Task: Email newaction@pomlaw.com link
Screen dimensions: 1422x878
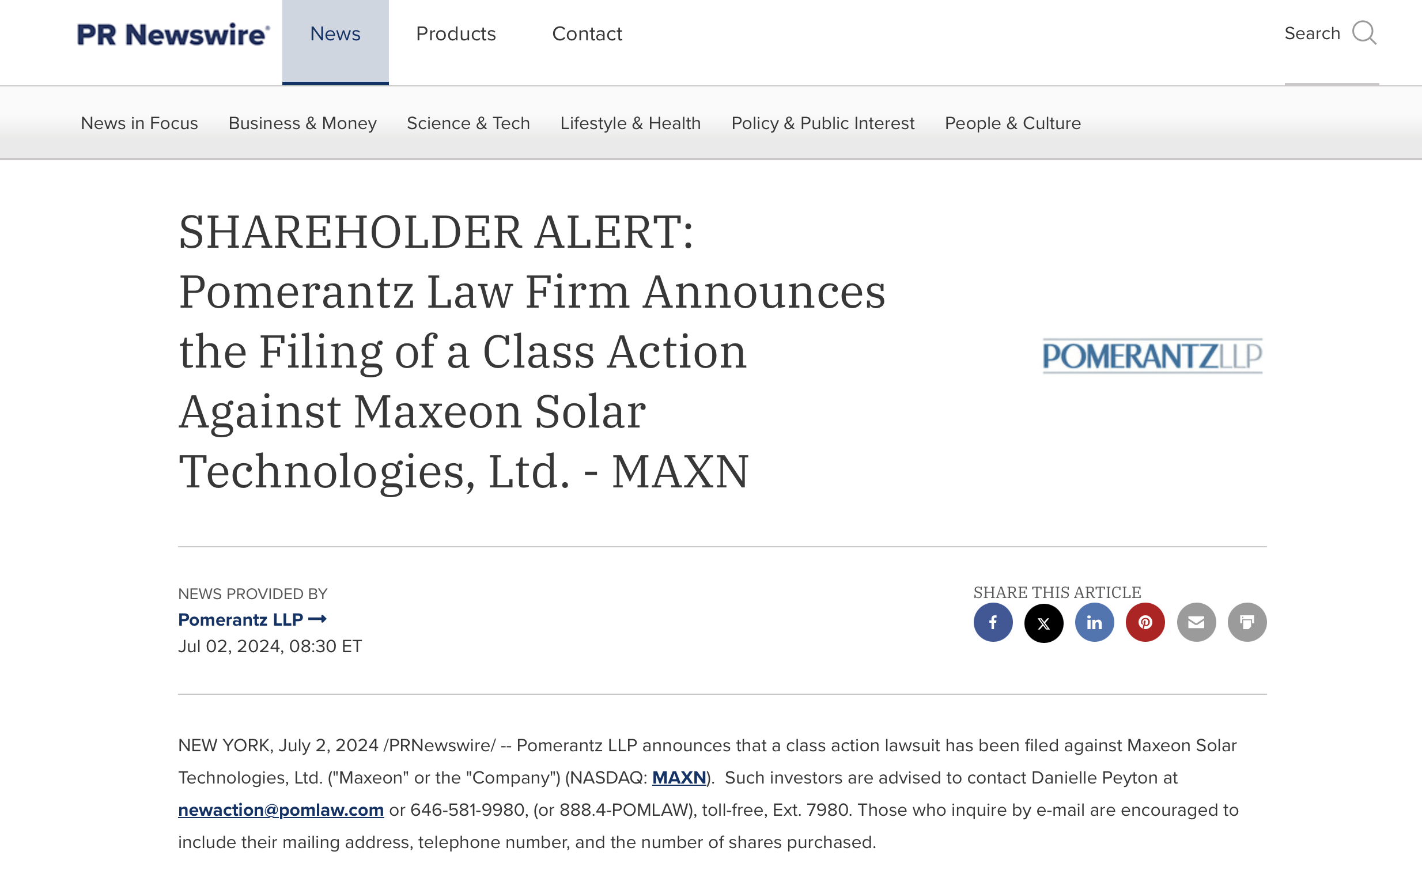Action: (281, 810)
